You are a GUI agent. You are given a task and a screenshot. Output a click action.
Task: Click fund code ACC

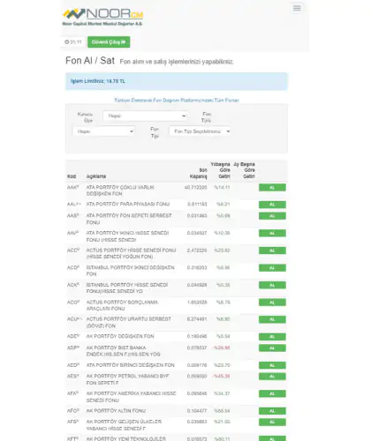click(73, 250)
